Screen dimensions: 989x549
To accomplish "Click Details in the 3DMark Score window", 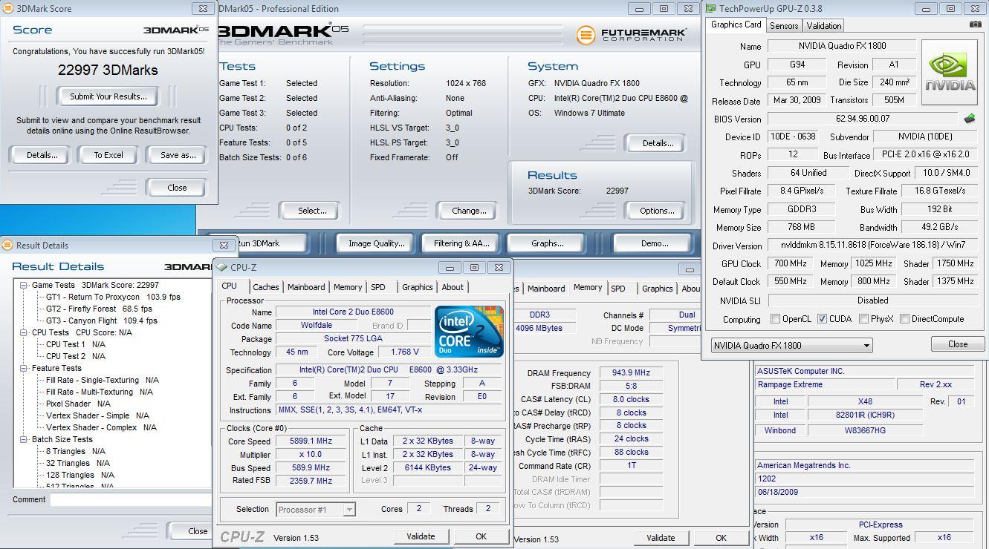I will pos(42,155).
